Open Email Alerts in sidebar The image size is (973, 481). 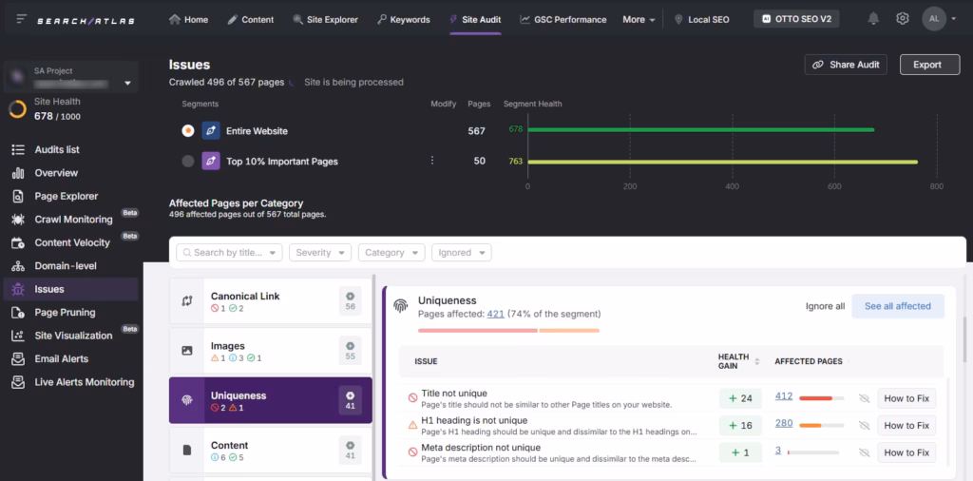(x=61, y=359)
